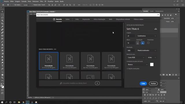The image size is (185, 104).
Task: Click the Resolução input field
Action: click(x=131, y=51)
